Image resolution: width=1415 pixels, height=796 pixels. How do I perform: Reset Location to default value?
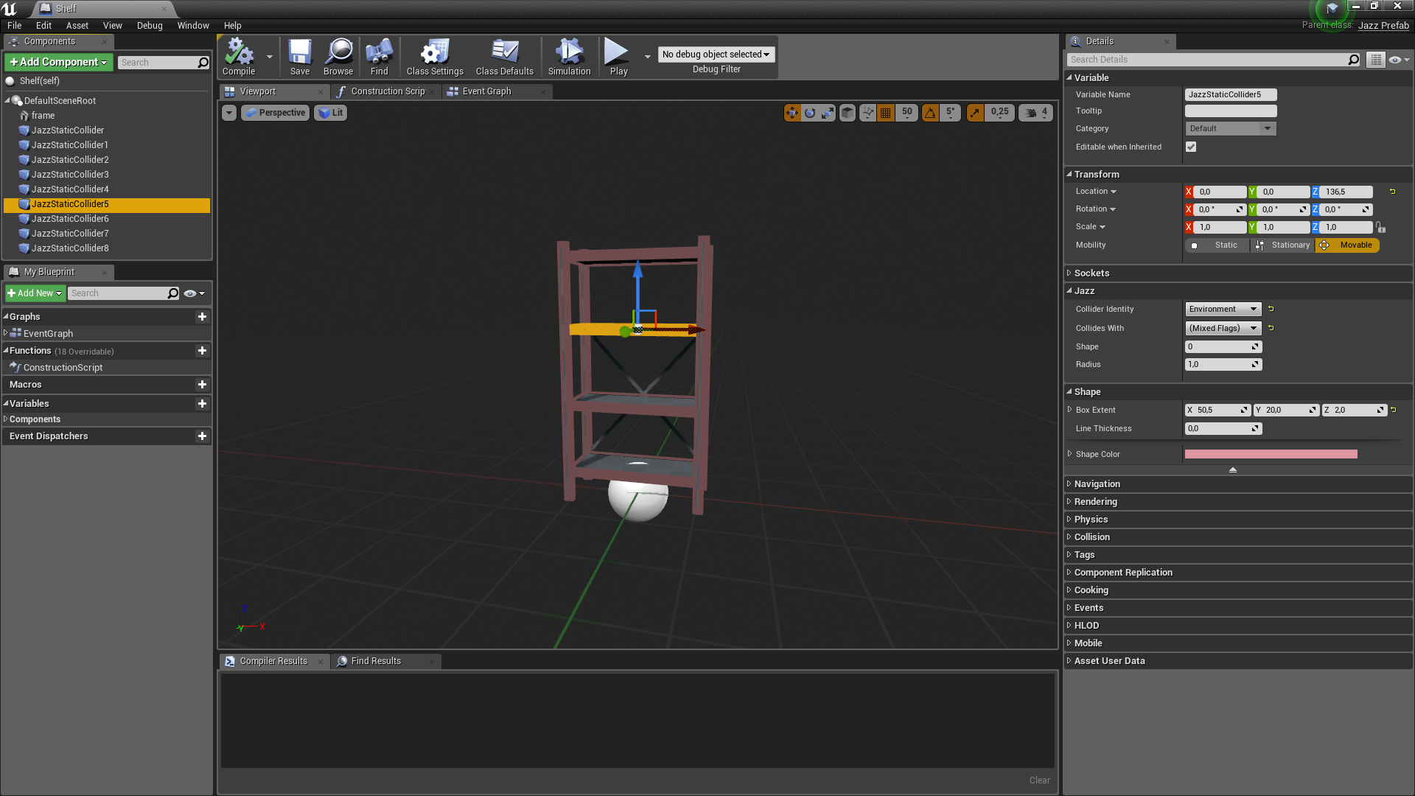tap(1392, 192)
